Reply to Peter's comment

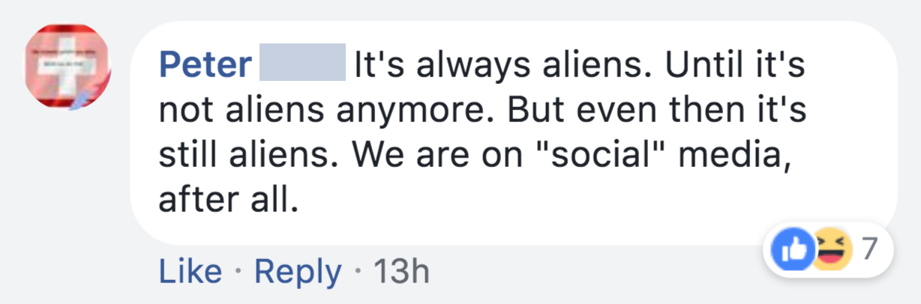point(297,272)
